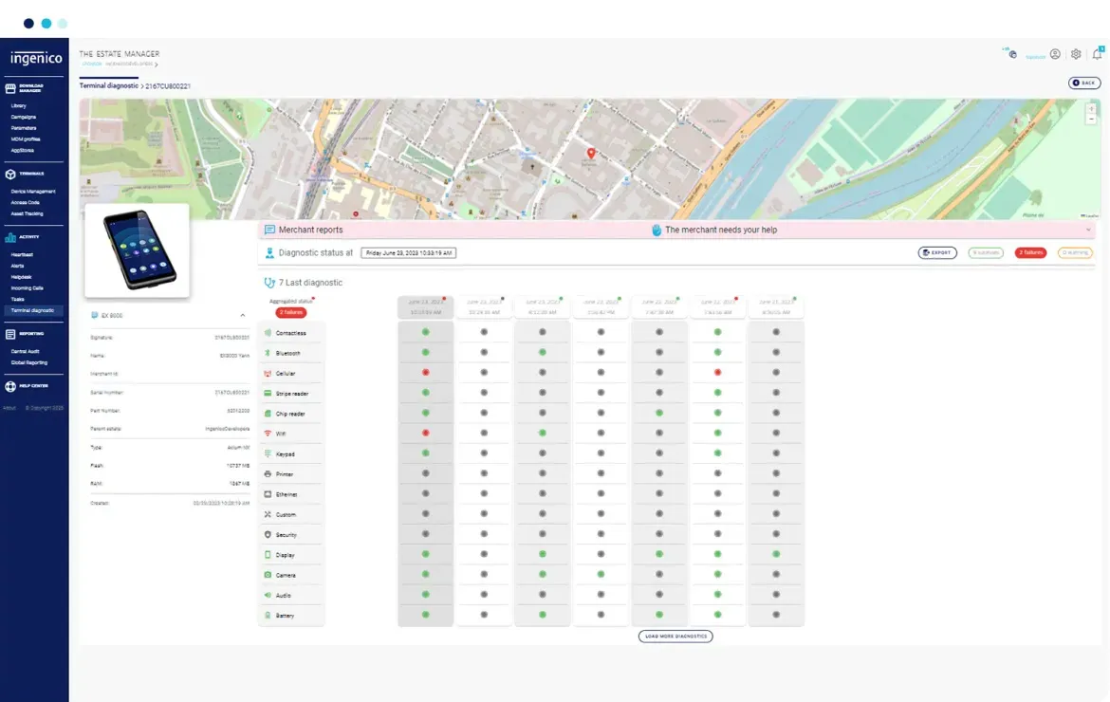Click the red location pin on map
Screen dimensions: 1110x702
pyautogui.click(x=591, y=154)
